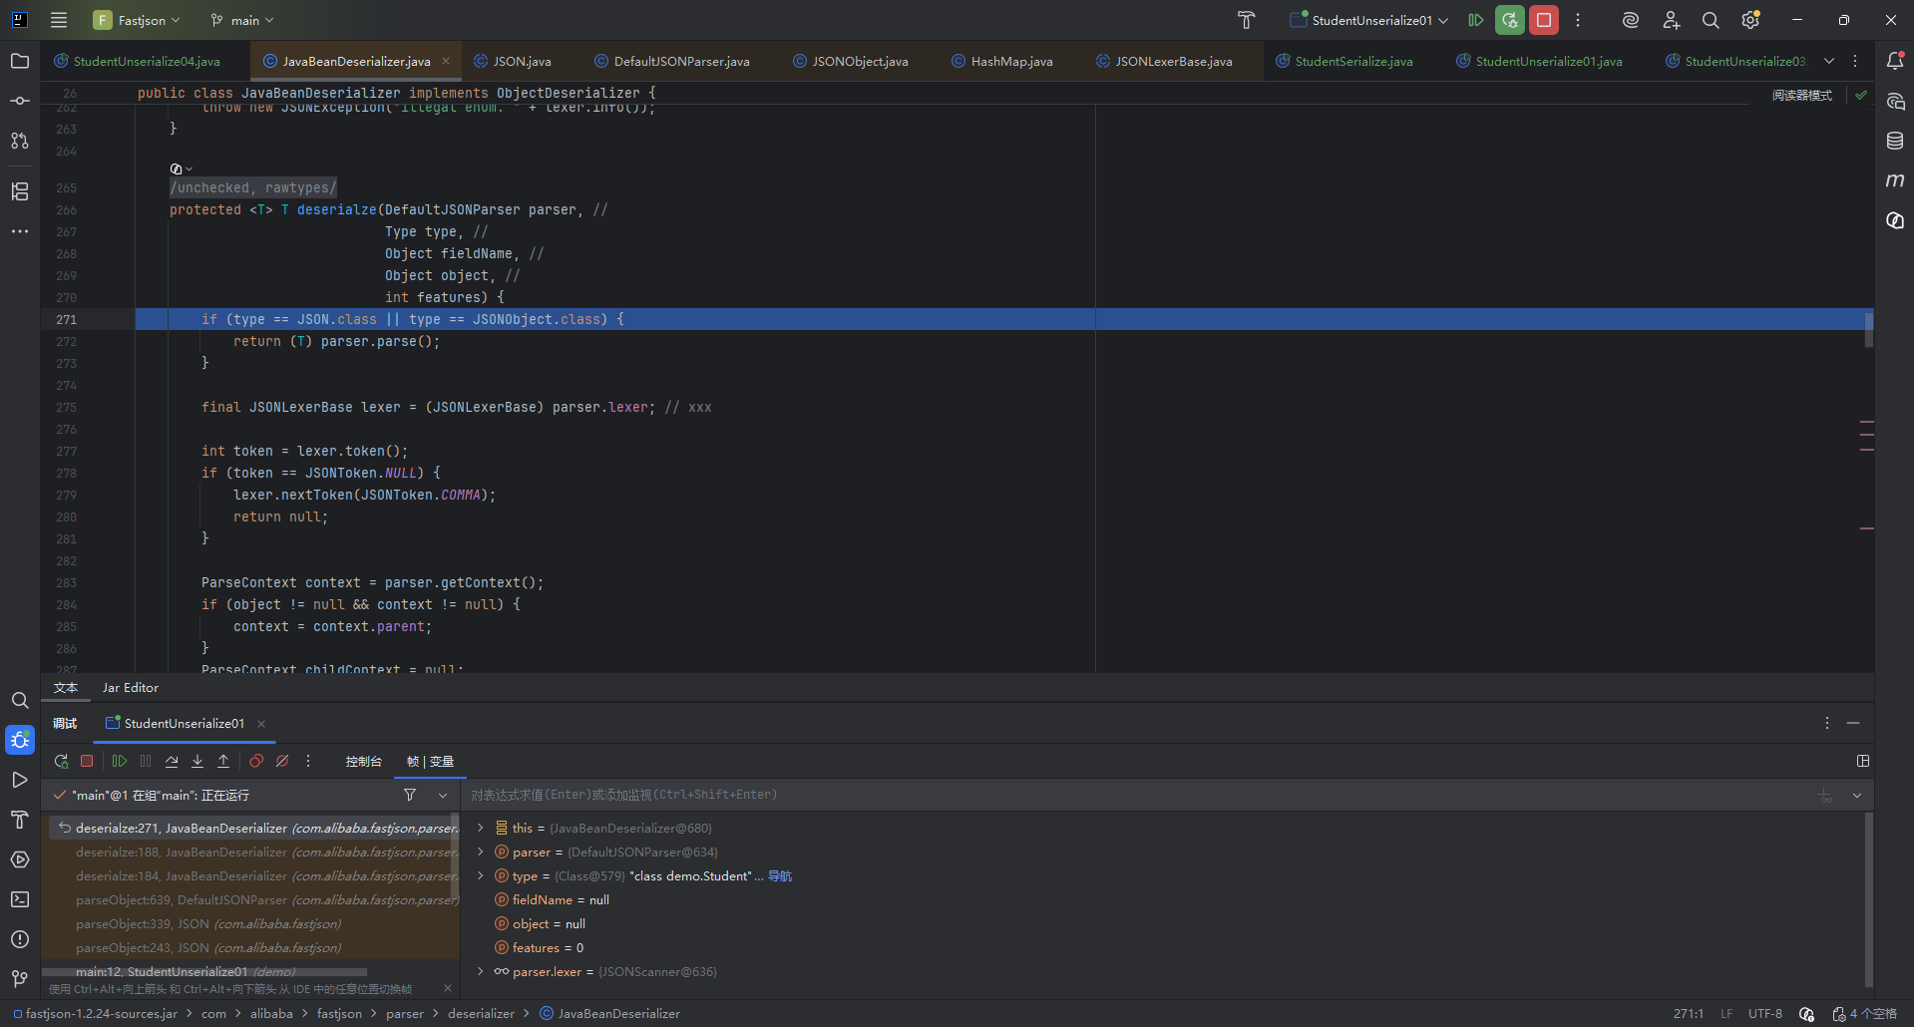This screenshot has width=1914, height=1027.
Task: Step out in debug toolbar
Action: click(x=223, y=762)
